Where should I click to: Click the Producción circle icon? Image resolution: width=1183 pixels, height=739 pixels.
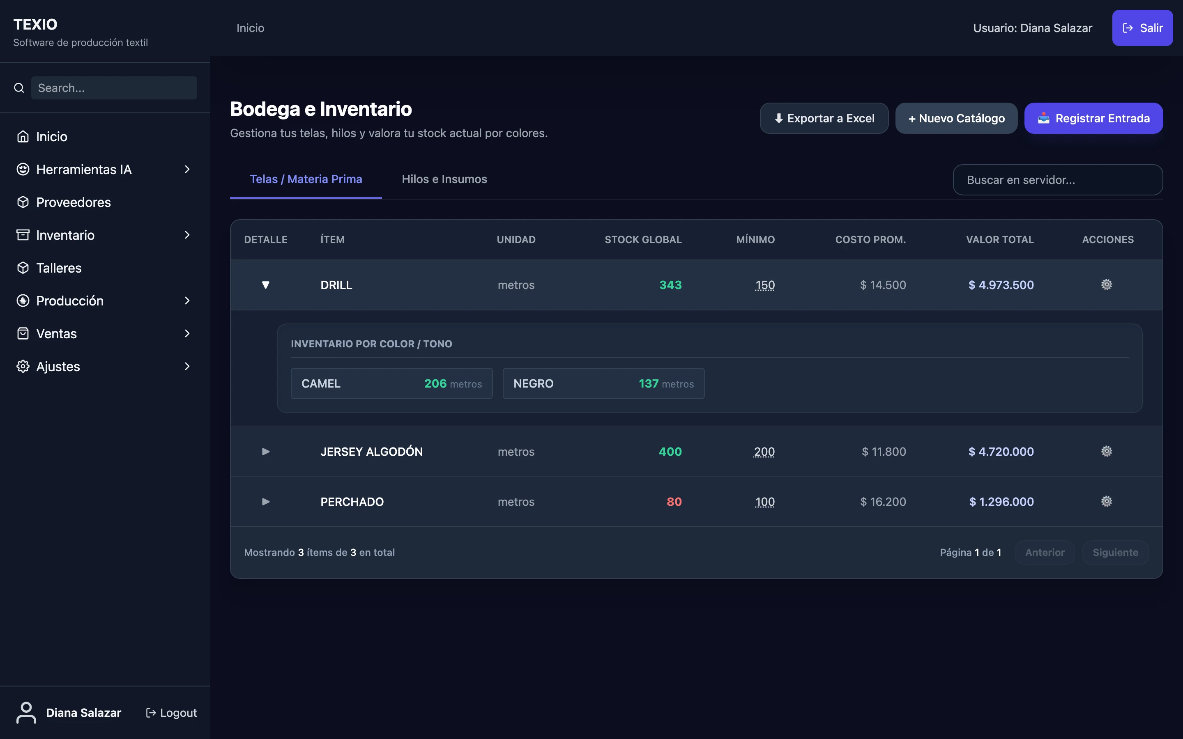pos(23,301)
